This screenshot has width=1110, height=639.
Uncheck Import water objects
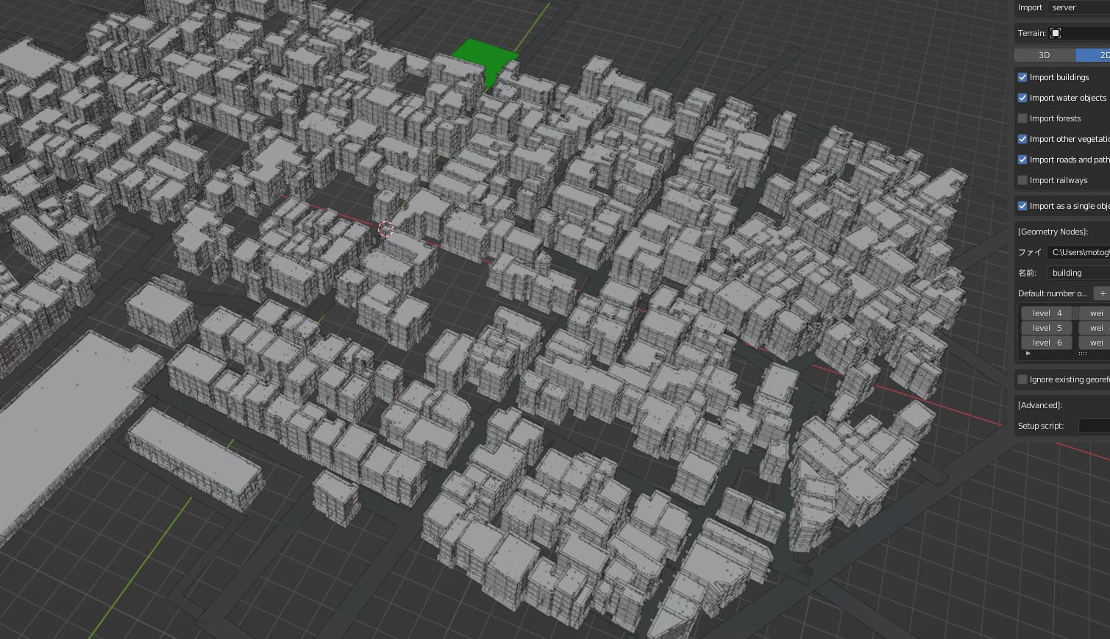click(x=1022, y=98)
